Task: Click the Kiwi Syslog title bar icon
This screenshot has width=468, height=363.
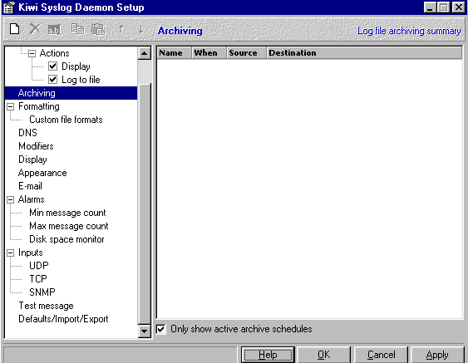Action: point(9,7)
